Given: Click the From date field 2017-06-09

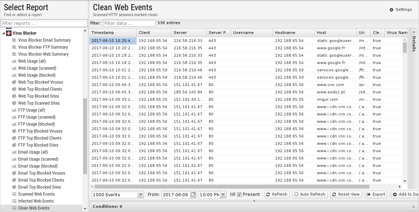Looking at the screenshot, I should 176,195.
